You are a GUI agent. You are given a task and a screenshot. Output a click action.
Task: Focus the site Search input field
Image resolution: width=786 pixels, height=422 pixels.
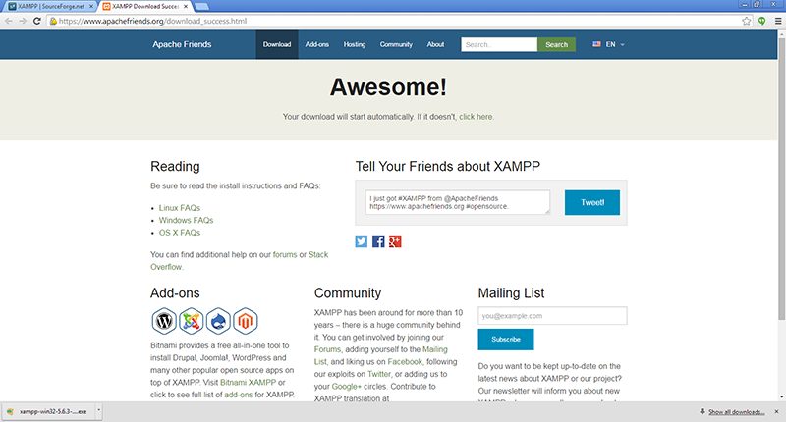pos(499,44)
